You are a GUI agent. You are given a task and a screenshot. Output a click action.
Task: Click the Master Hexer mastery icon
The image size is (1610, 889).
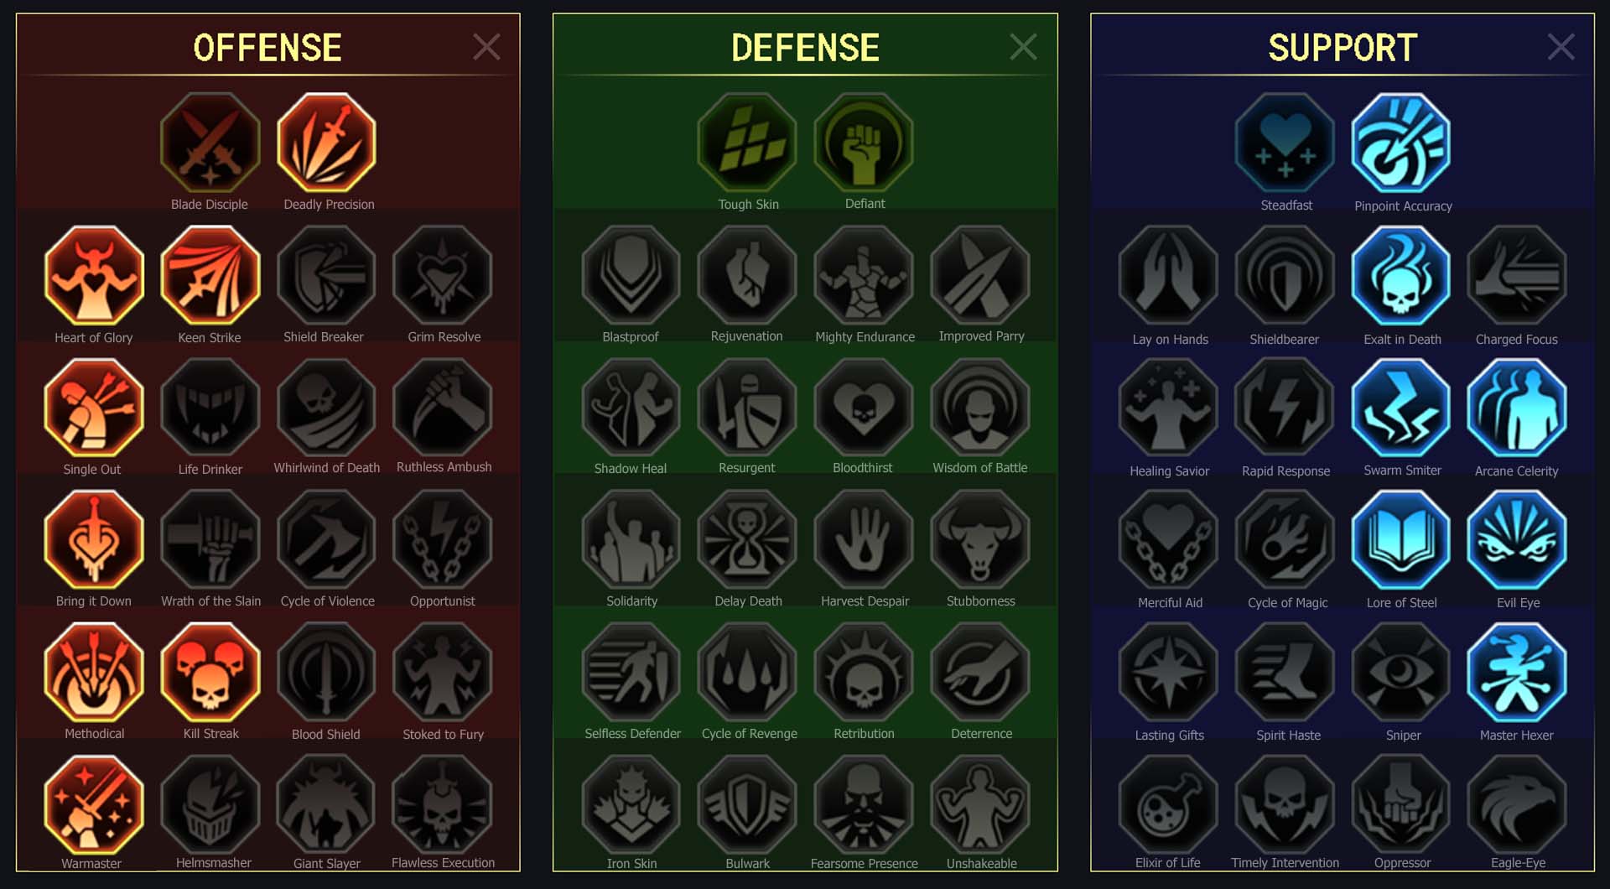1517,672
